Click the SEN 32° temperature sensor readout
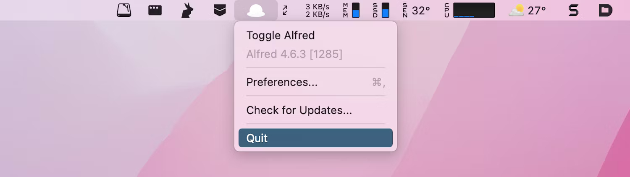The height and width of the screenshot is (177, 630). pyautogui.click(x=416, y=10)
